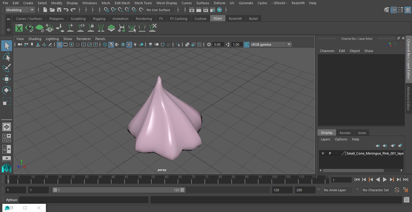Select the Small_Cone_Meringue_Pink_001 layer
Screen dimensions: 412x212
(375, 153)
